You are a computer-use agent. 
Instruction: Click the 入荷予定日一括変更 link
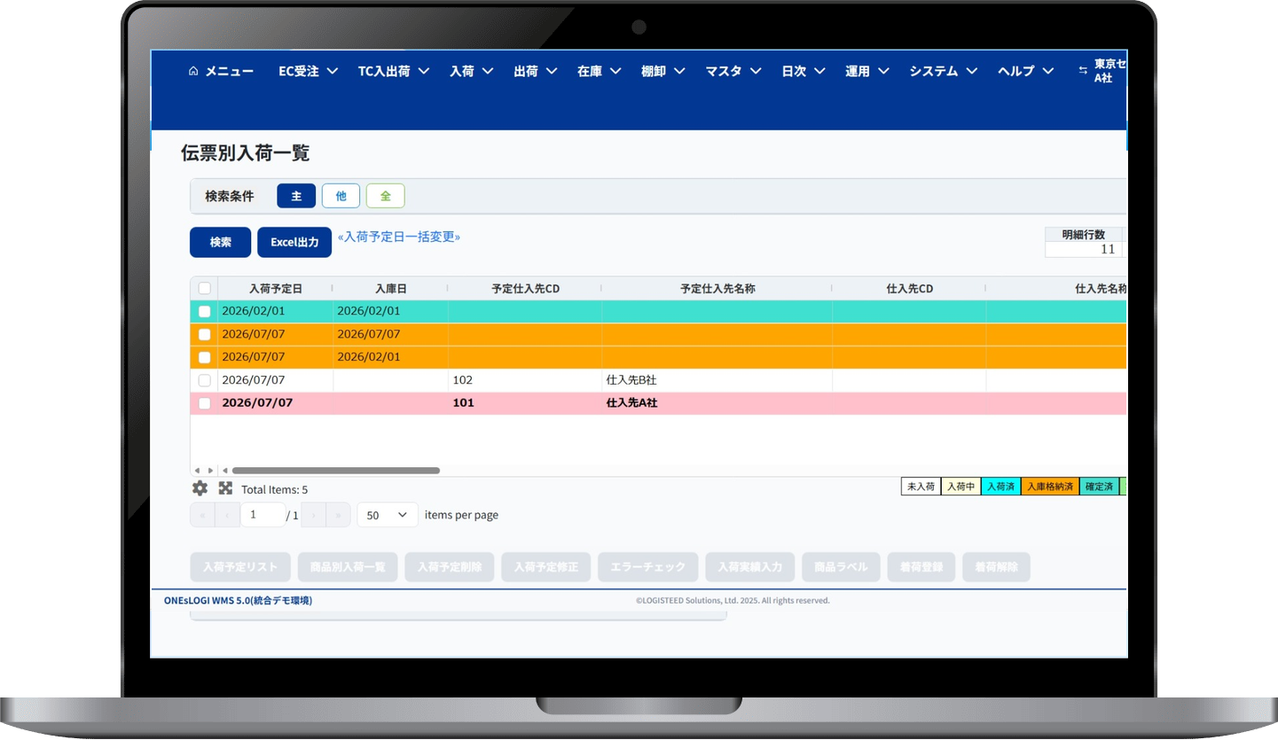[x=399, y=237]
